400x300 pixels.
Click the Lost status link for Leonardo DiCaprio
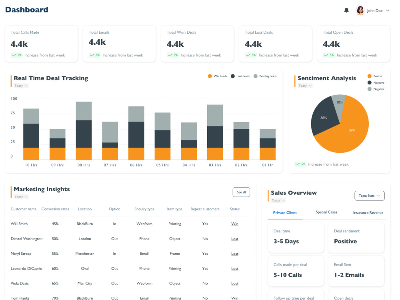[235, 269]
